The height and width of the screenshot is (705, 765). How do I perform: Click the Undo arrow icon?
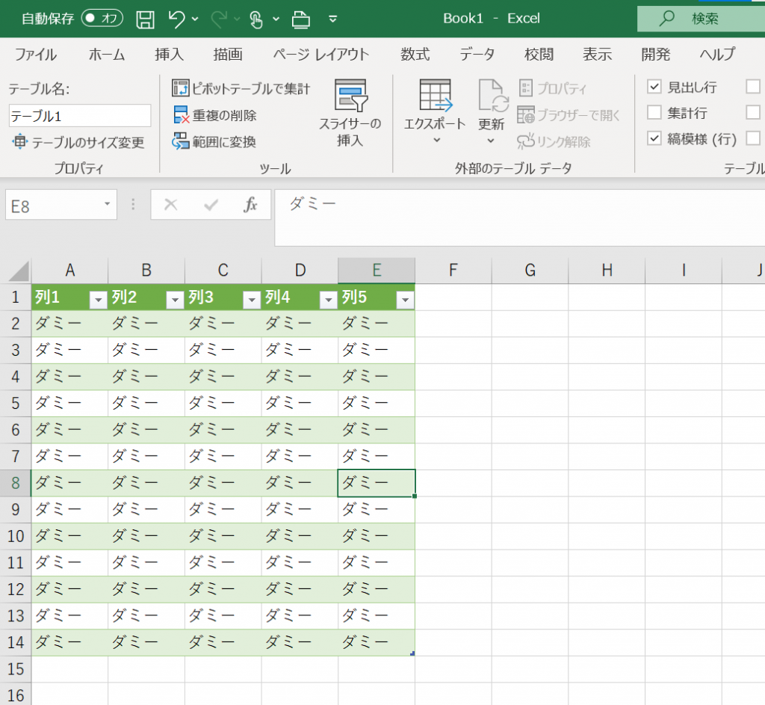point(177,19)
